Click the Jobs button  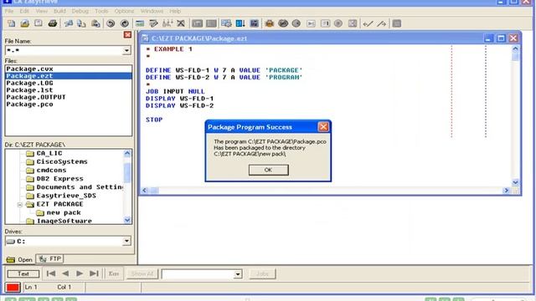pyautogui.click(x=262, y=273)
